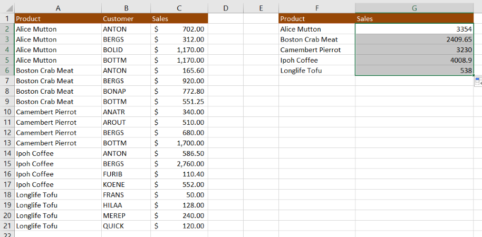Click the Sales header cell in column C
Image resolution: width=482 pixels, height=237 pixels.
(179, 18)
